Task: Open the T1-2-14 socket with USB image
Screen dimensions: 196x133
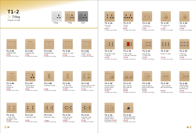Action: click(x=68, y=108)
